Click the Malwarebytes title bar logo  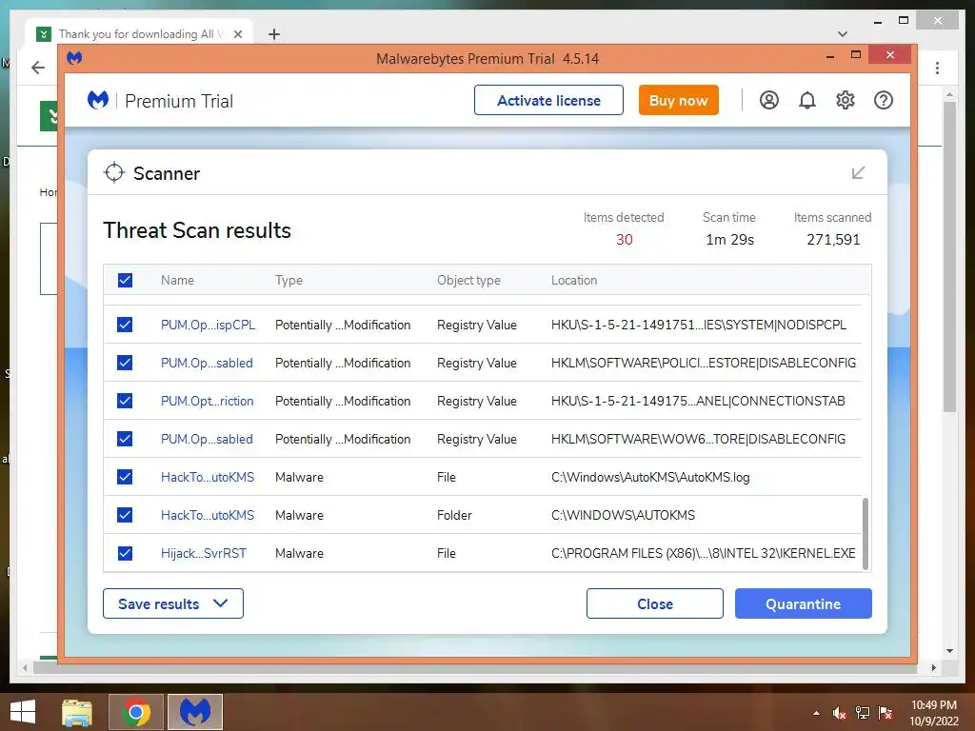[74, 58]
